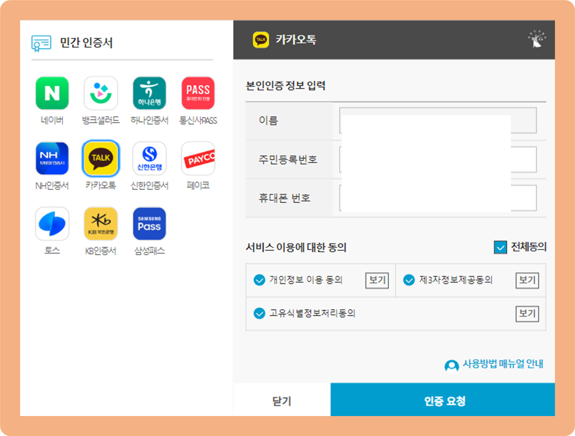Select the Shinhan Bank (신한인증서) icon
The height and width of the screenshot is (436, 575).
click(x=149, y=158)
